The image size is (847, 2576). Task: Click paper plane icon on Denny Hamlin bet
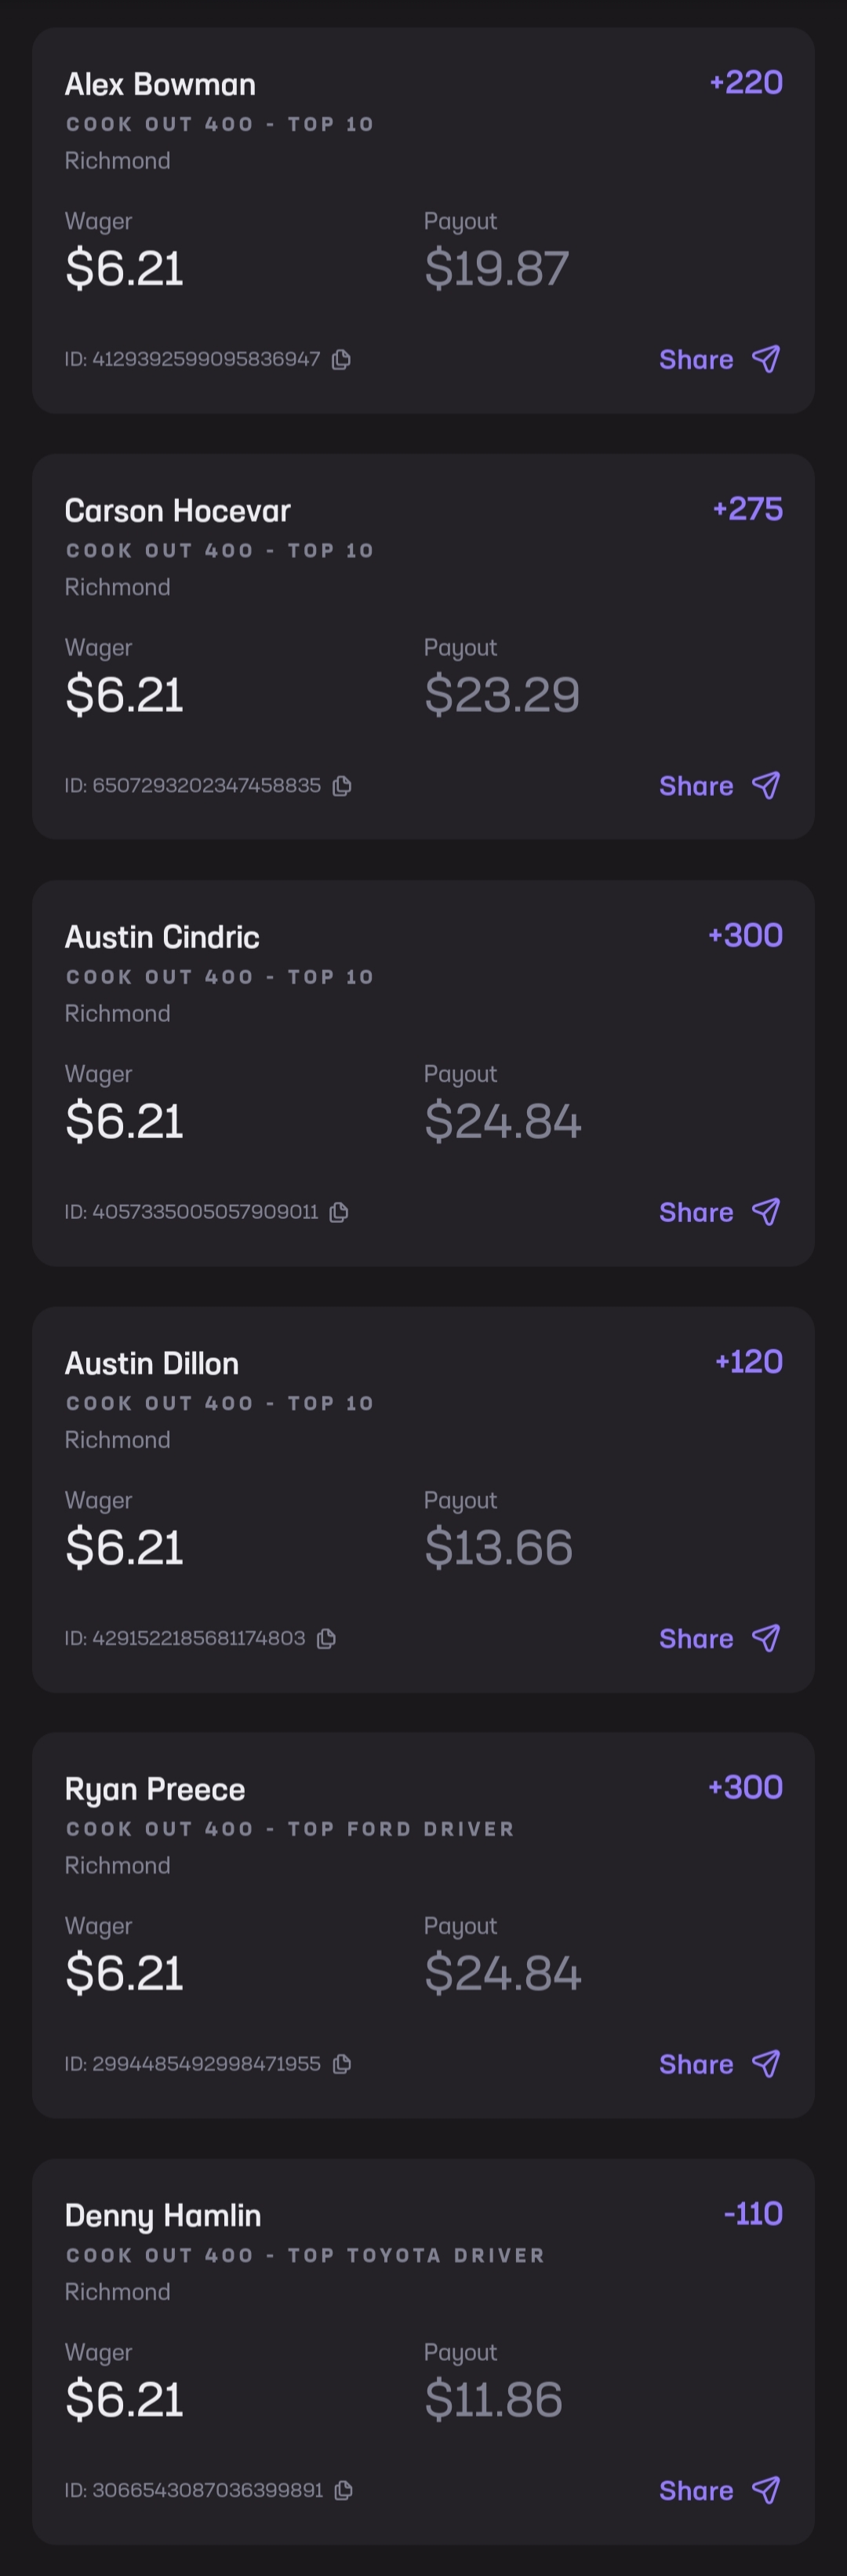766,2490
